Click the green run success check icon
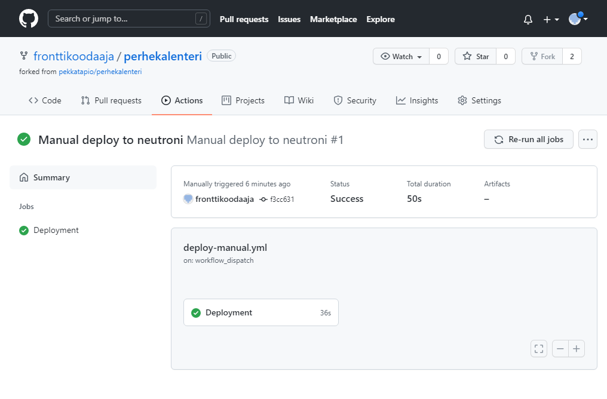 click(24, 139)
